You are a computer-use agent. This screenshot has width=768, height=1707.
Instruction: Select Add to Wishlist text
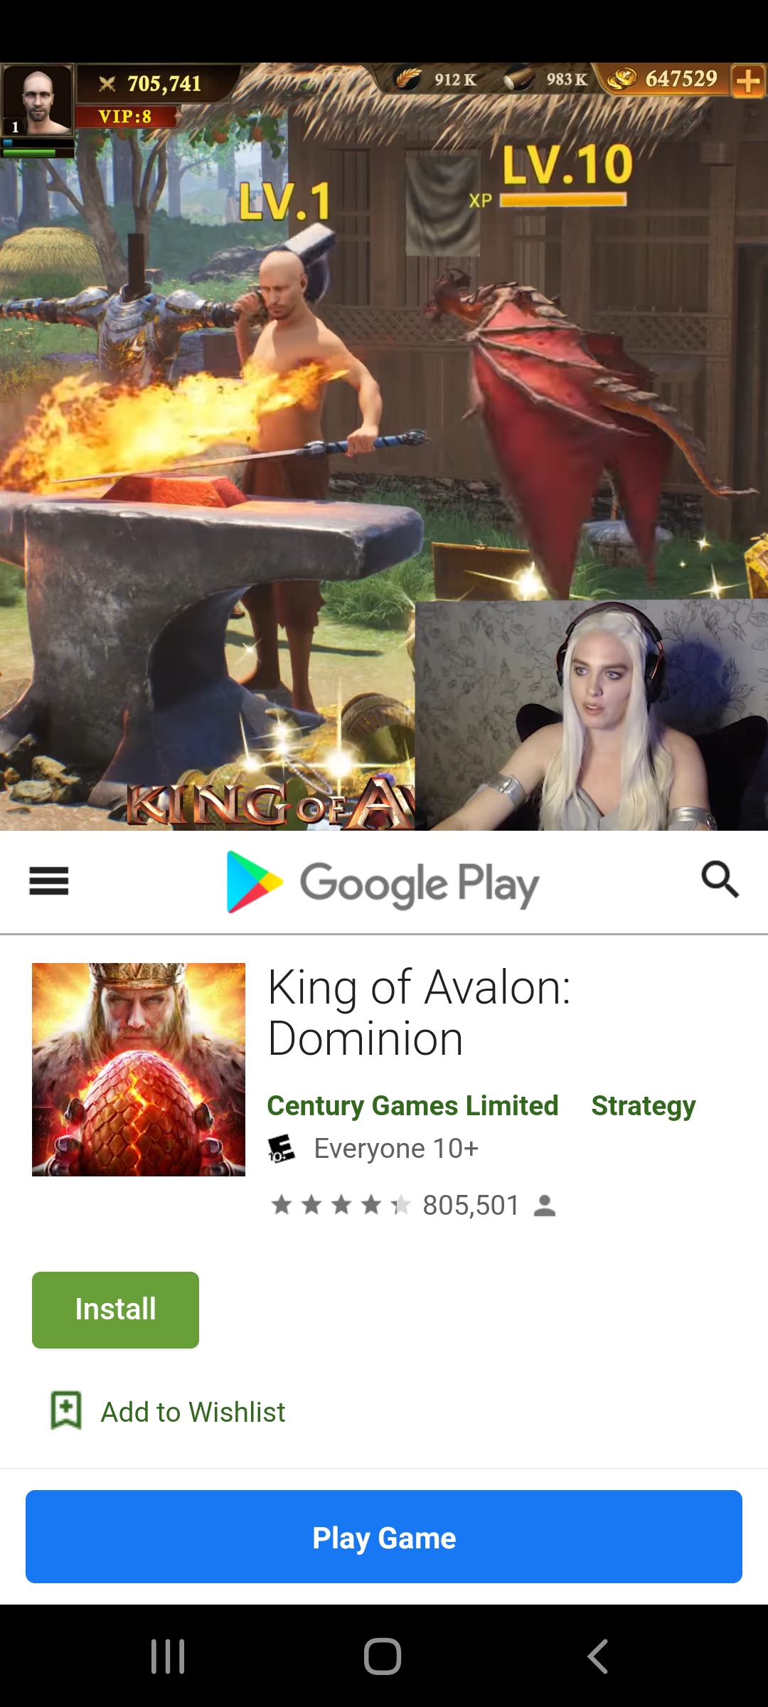pyautogui.click(x=193, y=1412)
